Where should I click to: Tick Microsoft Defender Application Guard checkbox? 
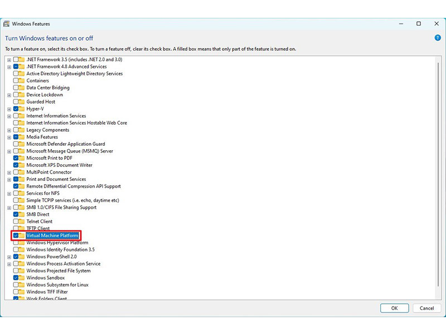(16, 144)
